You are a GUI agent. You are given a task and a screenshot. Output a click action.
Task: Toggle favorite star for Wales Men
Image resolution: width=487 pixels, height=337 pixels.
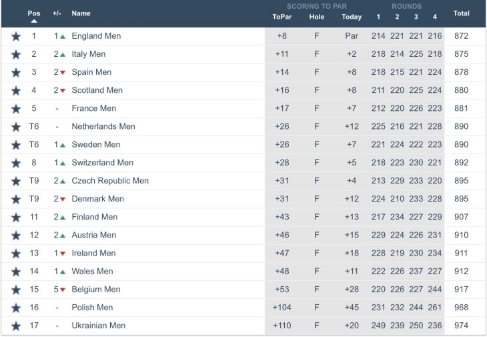coord(16,272)
